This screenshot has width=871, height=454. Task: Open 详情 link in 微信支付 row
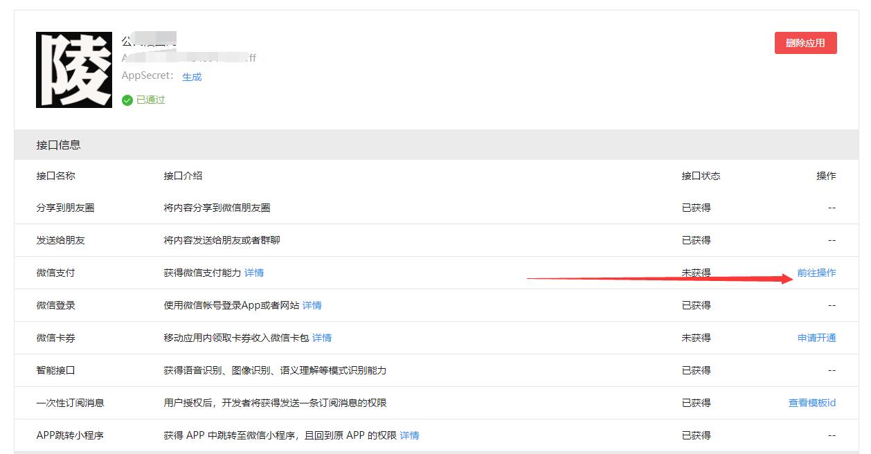coord(254,273)
